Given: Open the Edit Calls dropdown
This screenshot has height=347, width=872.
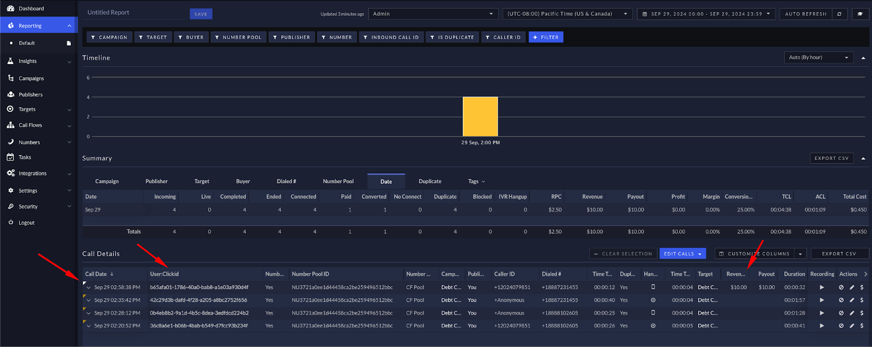Looking at the screenshot, I should coord(683,254).
